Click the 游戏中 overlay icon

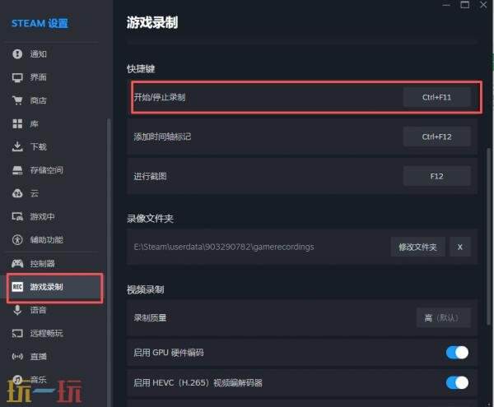(x=17, y=216)
